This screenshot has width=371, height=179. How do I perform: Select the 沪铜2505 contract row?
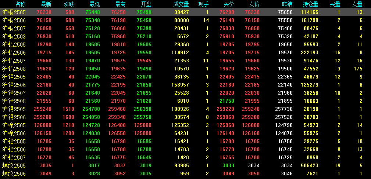(185, 12)
